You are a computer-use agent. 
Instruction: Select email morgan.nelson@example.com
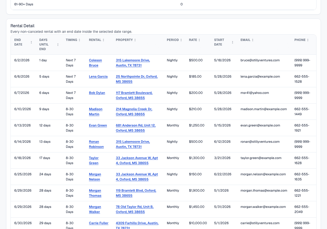point(263,174)
